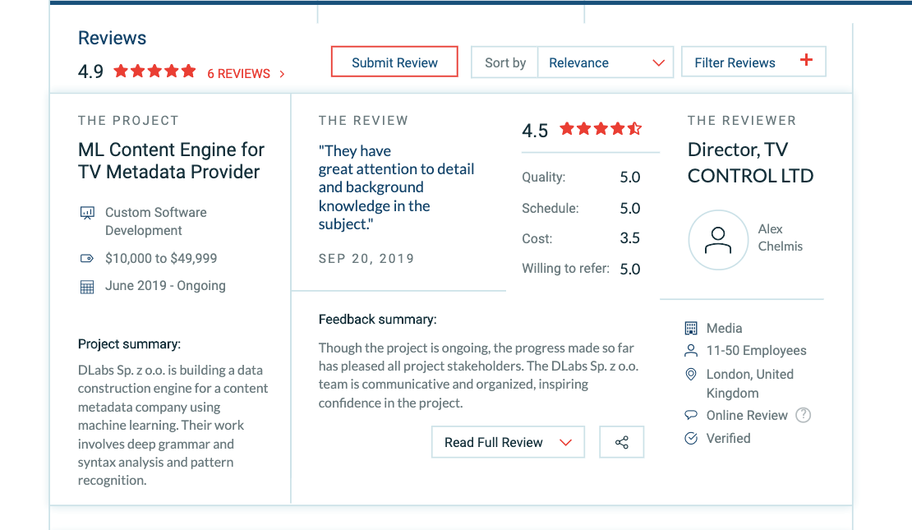Click the budget price tag icon
This screenshot has height=530, width=912.
pos(87,258)
